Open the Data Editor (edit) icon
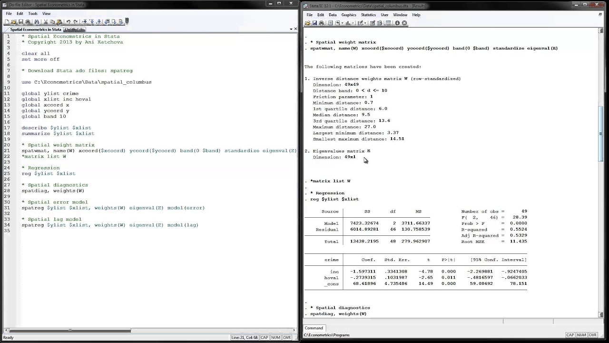Viewport: 609px width, 343px height. coord(373,23)
